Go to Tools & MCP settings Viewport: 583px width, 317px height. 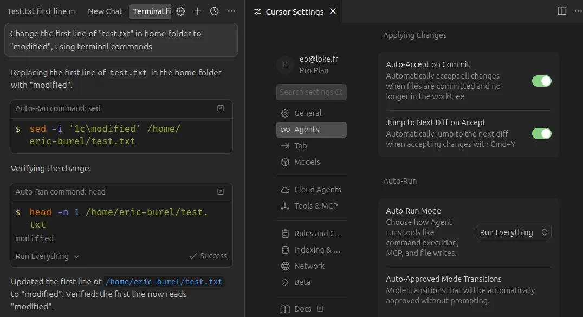[x=315, y=206]
